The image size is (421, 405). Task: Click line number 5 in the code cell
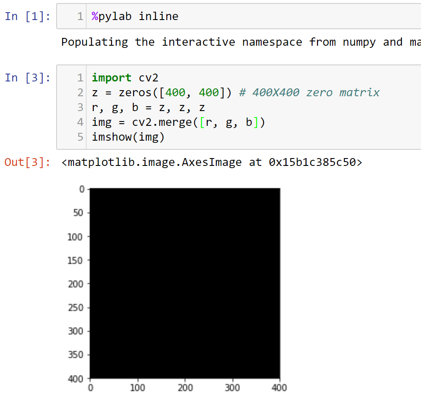click(x=80, y=137)
